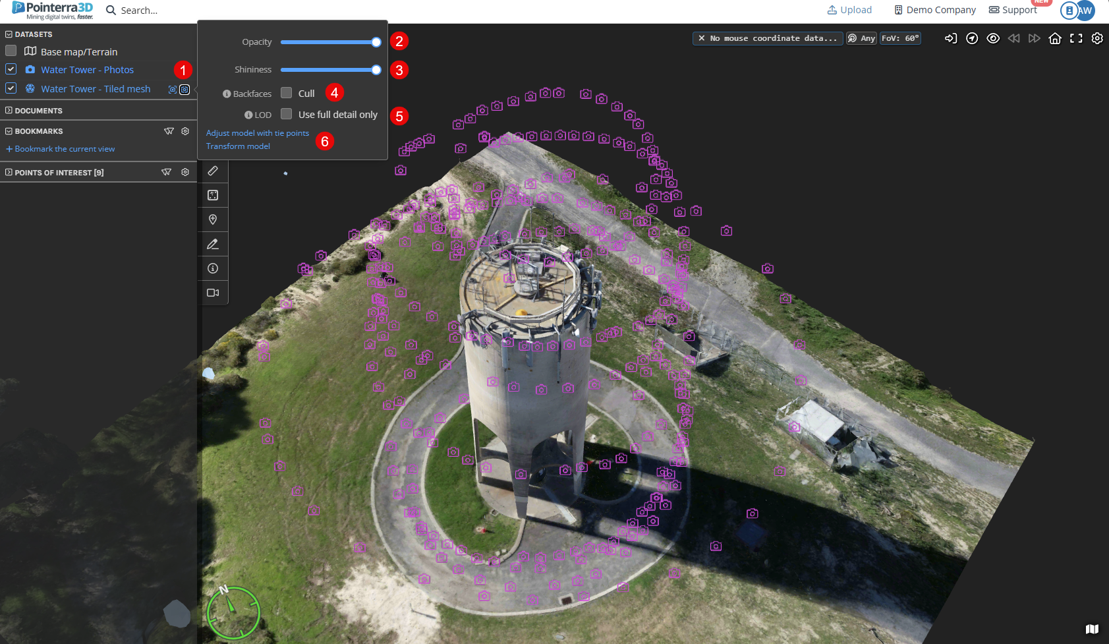
Task: Collapse the Bookmarks section
Action: pos(9,131)
